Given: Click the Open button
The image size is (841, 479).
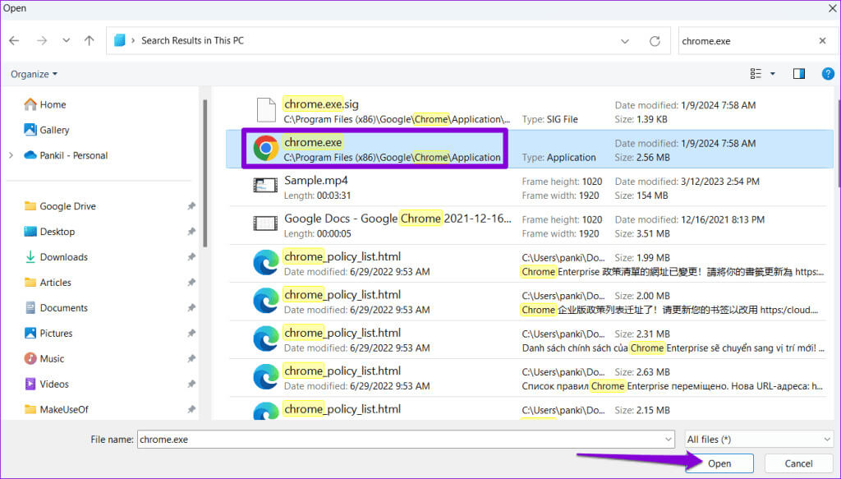Looking at the screenshot, I should point(719,463).
